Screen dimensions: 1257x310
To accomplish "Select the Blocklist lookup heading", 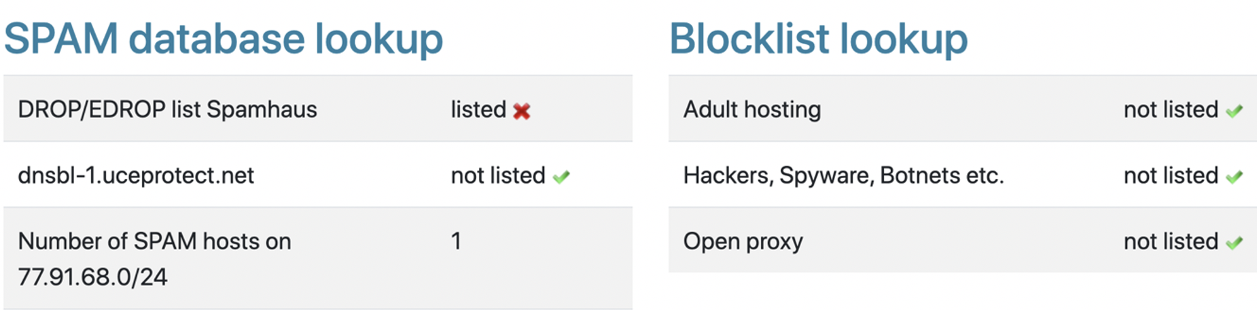I will coord(818,39).
